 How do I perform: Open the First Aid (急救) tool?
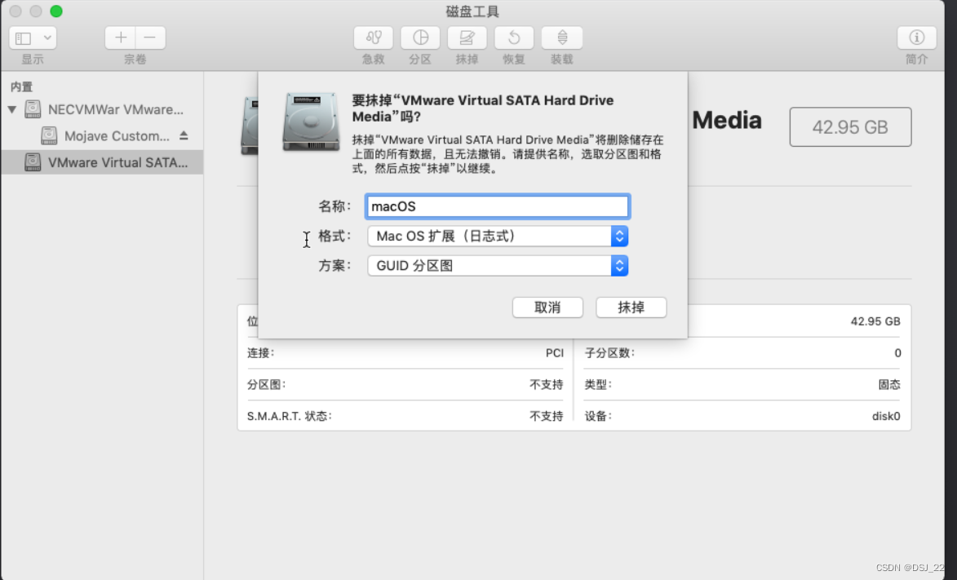(x=373, y=38)
